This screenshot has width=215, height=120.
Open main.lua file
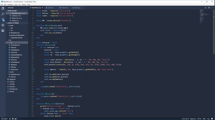click(x=17, y=87)
